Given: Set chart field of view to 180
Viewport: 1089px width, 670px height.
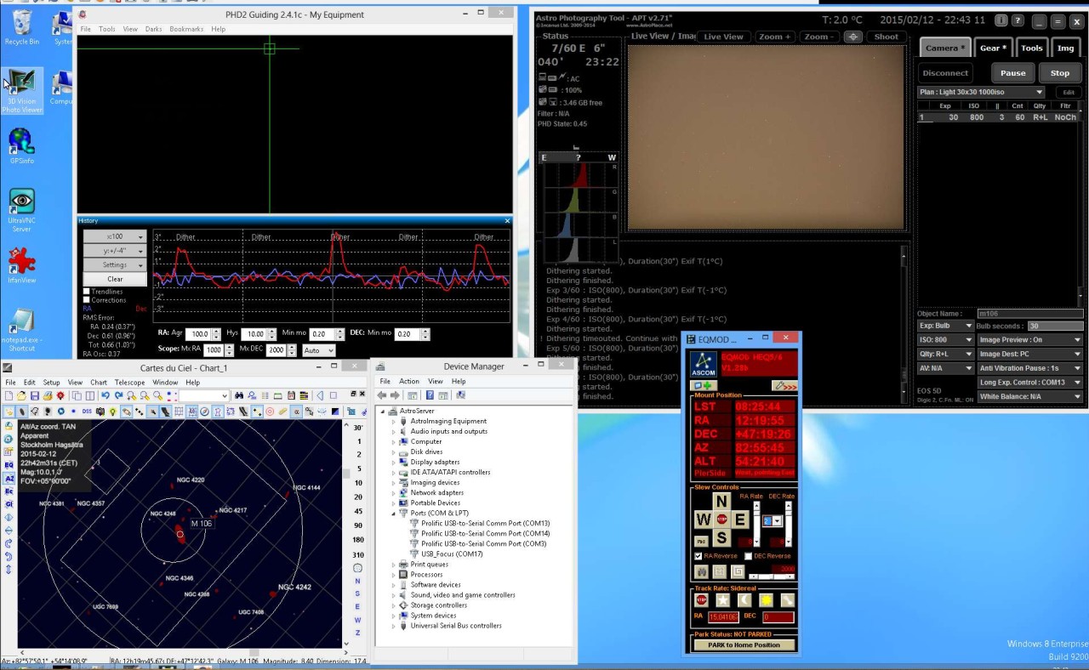Looking at the screenshot, I should 358,540.
